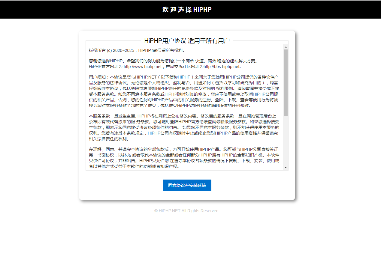
Task: Click the agreement text scrollbar thumb
Action: click(x=286, y=82)
